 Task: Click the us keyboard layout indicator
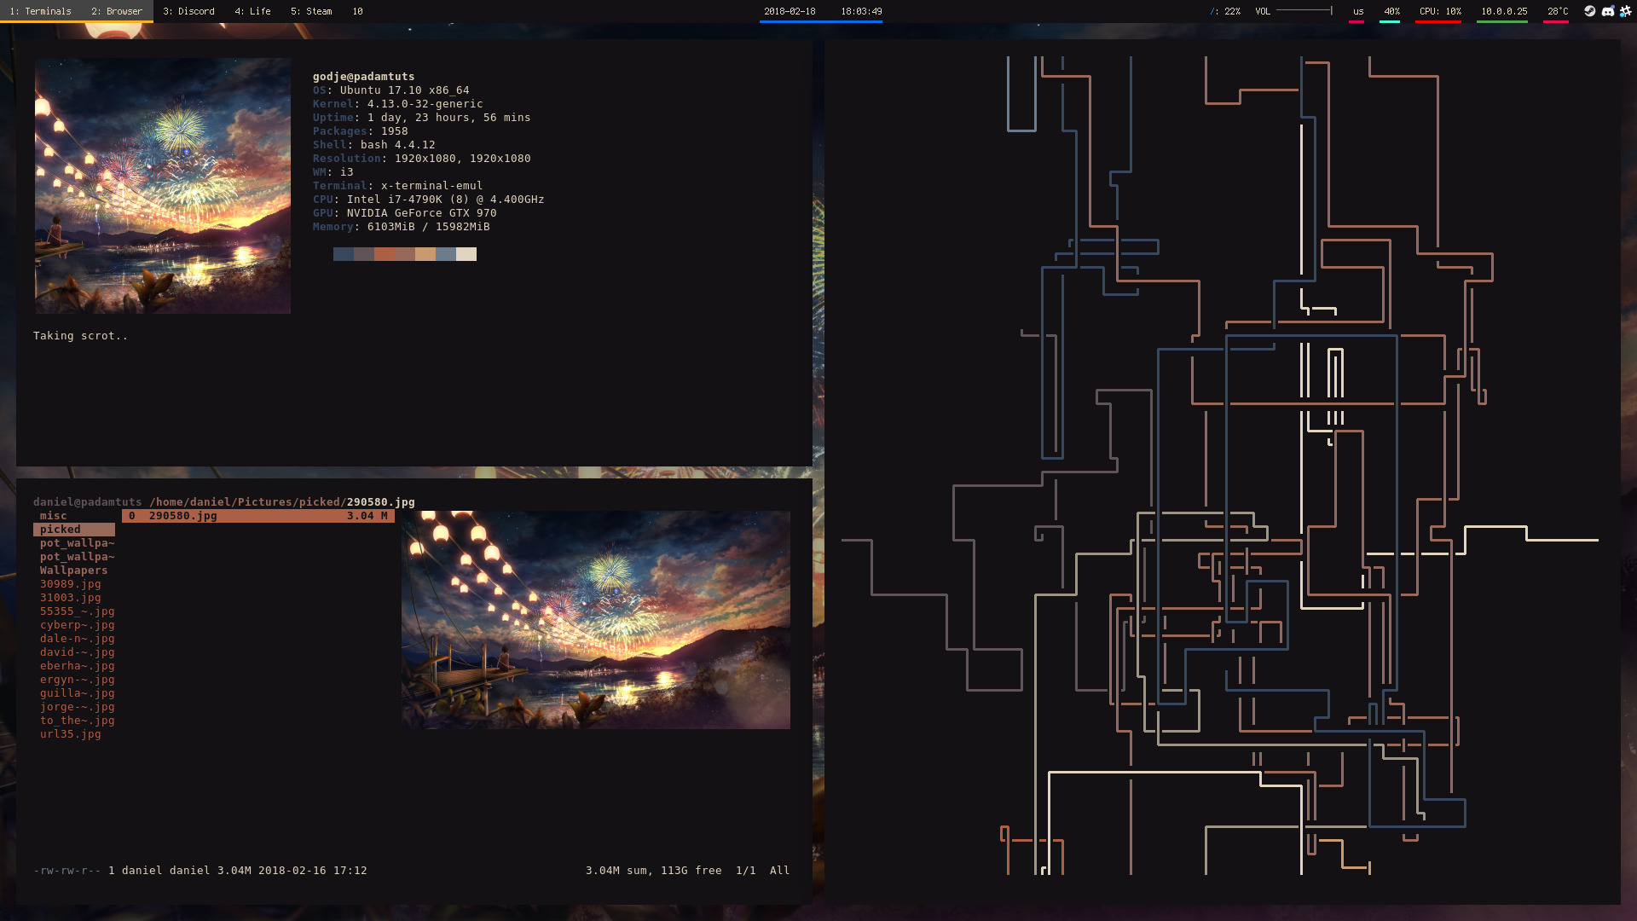(1358, 11)
